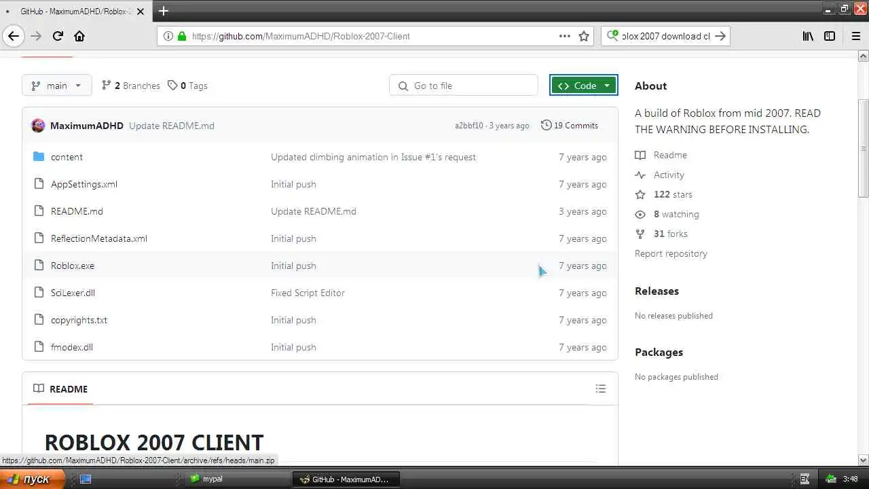Click the stars icon in About
The height and width of the screenshot is (489, 869).
(640, 194)
